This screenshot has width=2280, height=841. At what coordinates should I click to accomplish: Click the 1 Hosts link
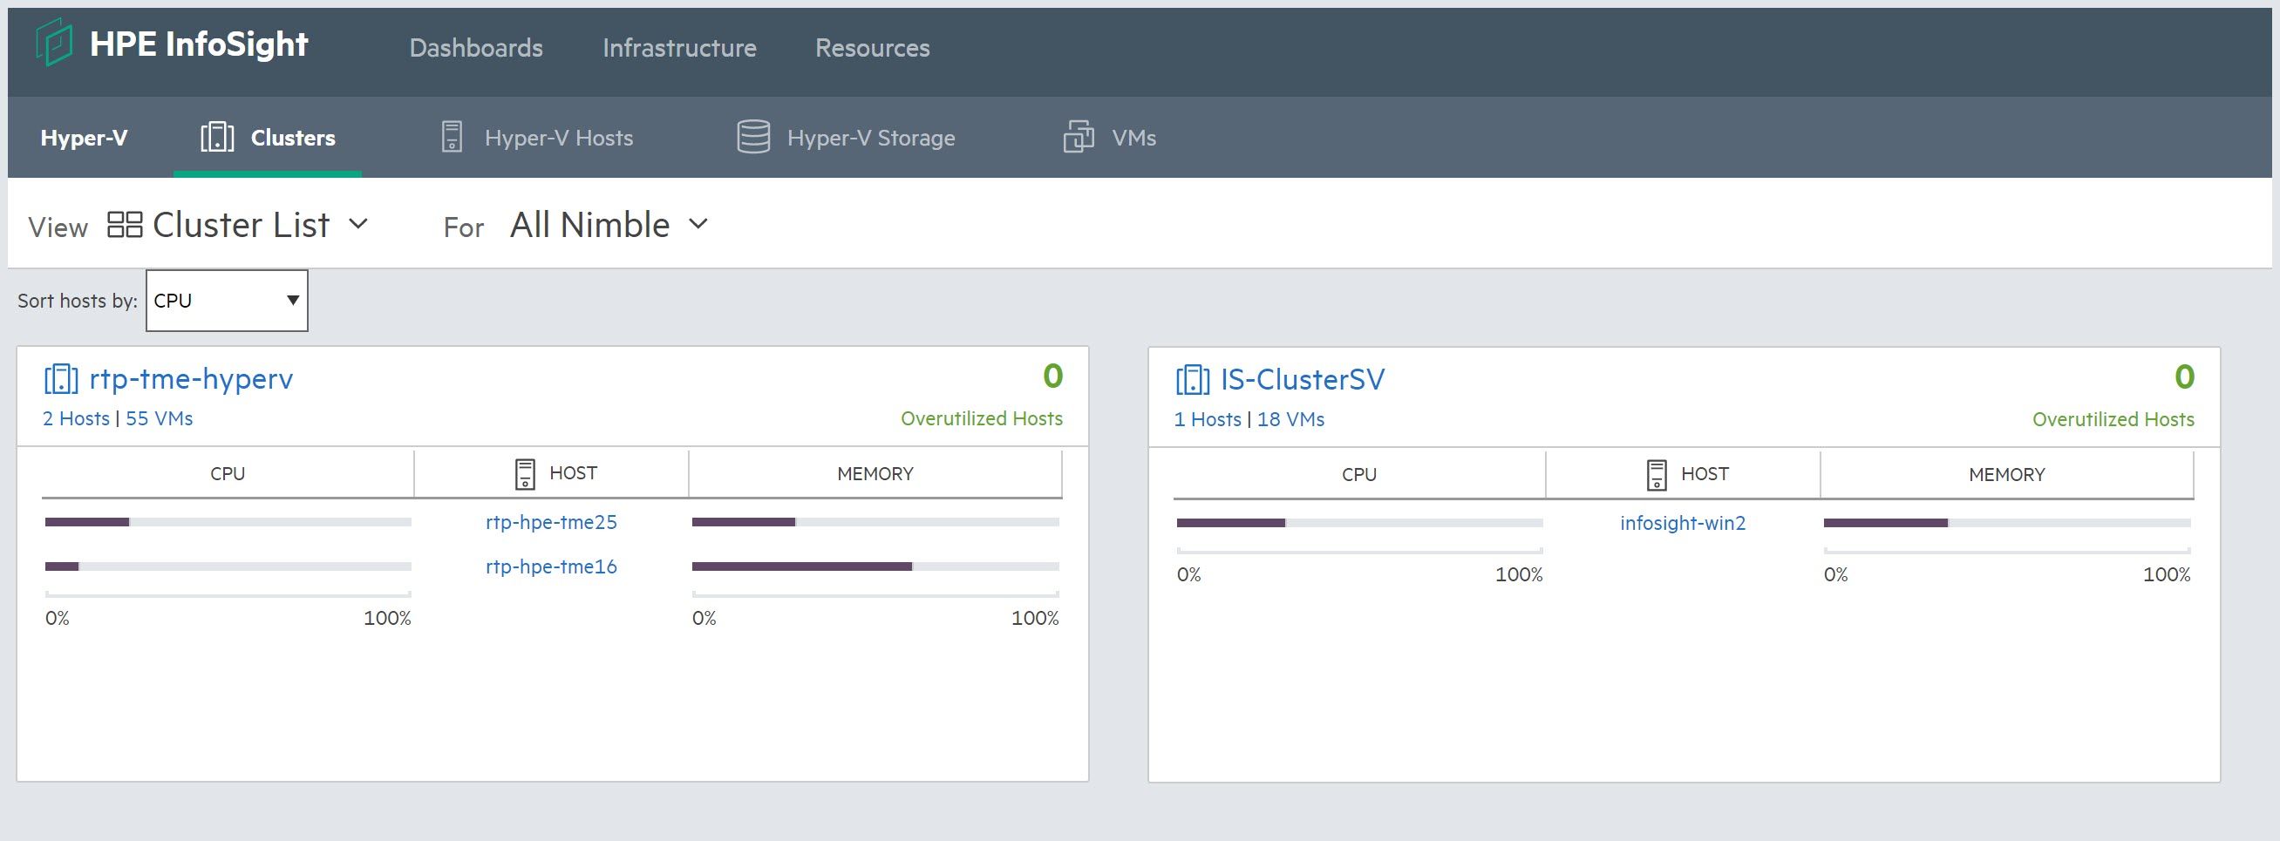[x=1208, y=419]
